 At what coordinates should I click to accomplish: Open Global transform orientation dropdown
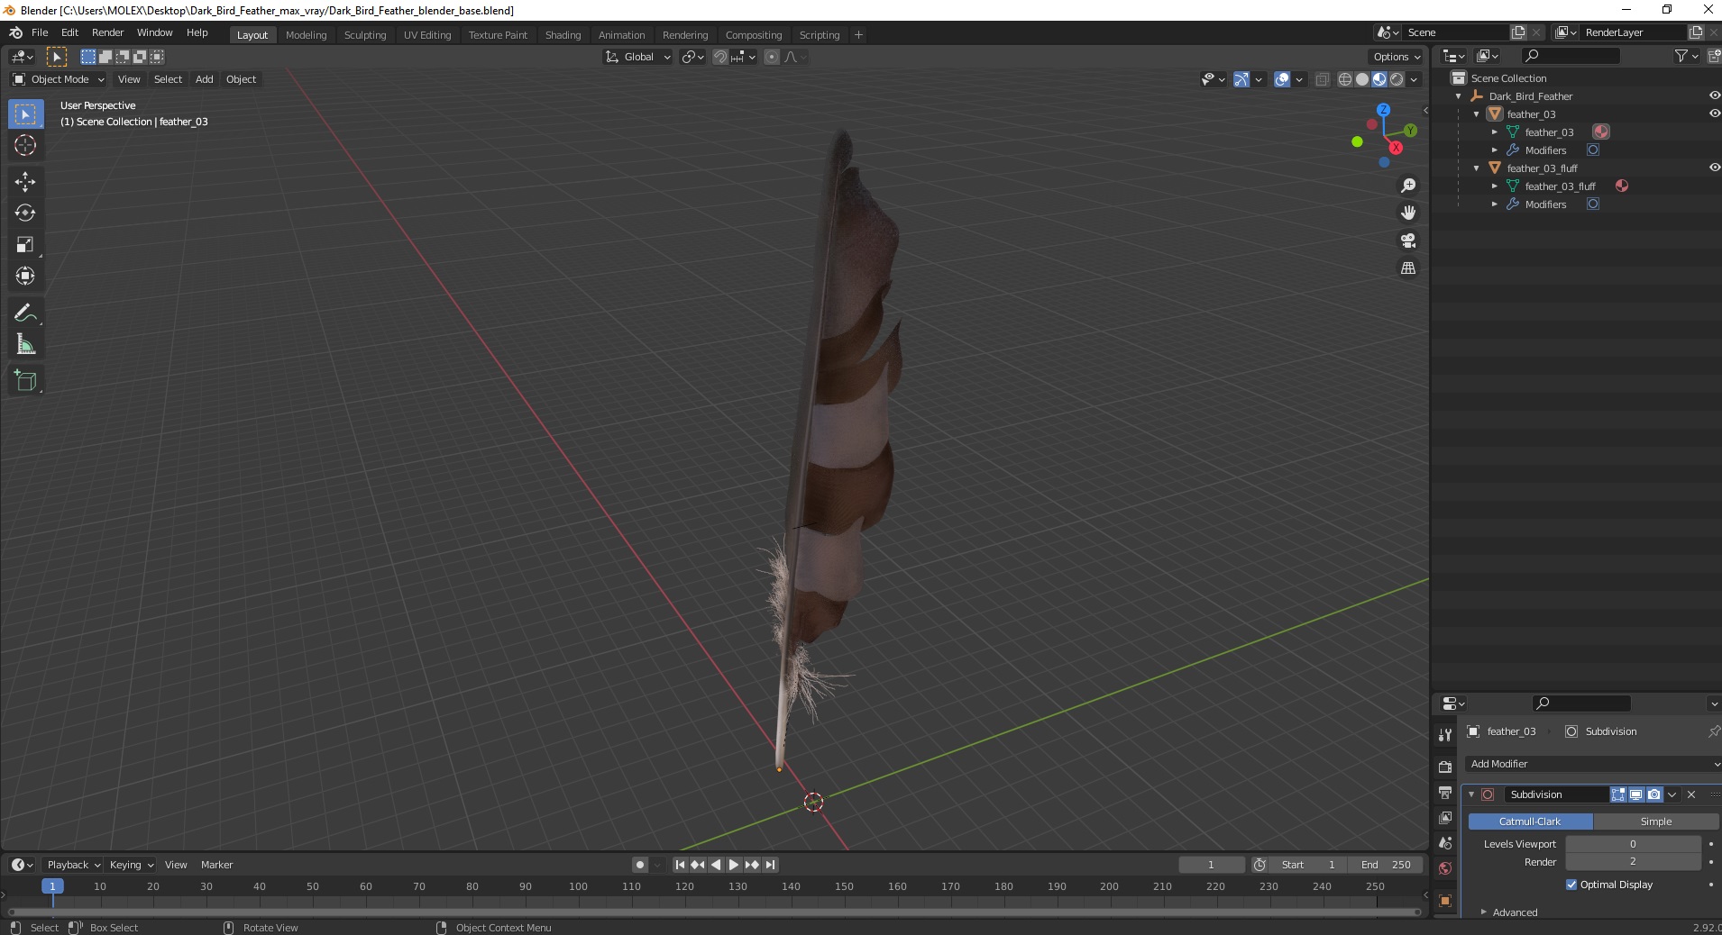click(637, 57)
